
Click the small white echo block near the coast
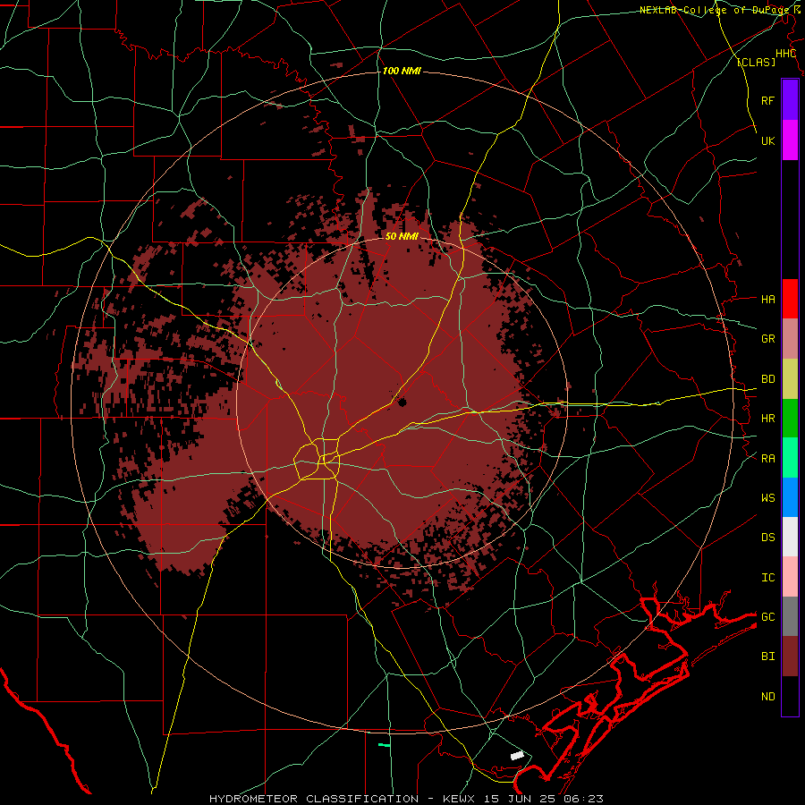(x=517, y=755)
